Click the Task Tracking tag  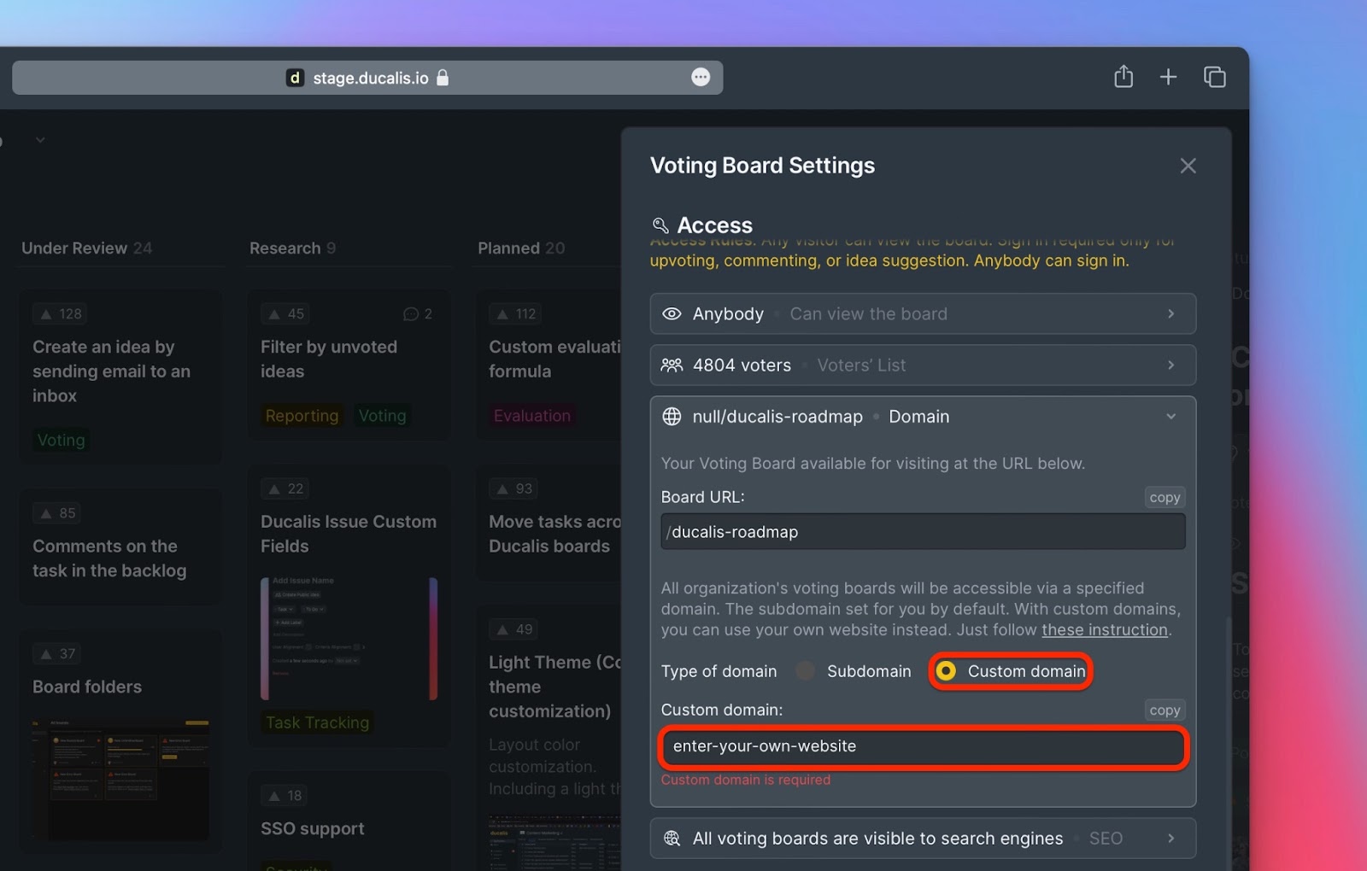317,722
